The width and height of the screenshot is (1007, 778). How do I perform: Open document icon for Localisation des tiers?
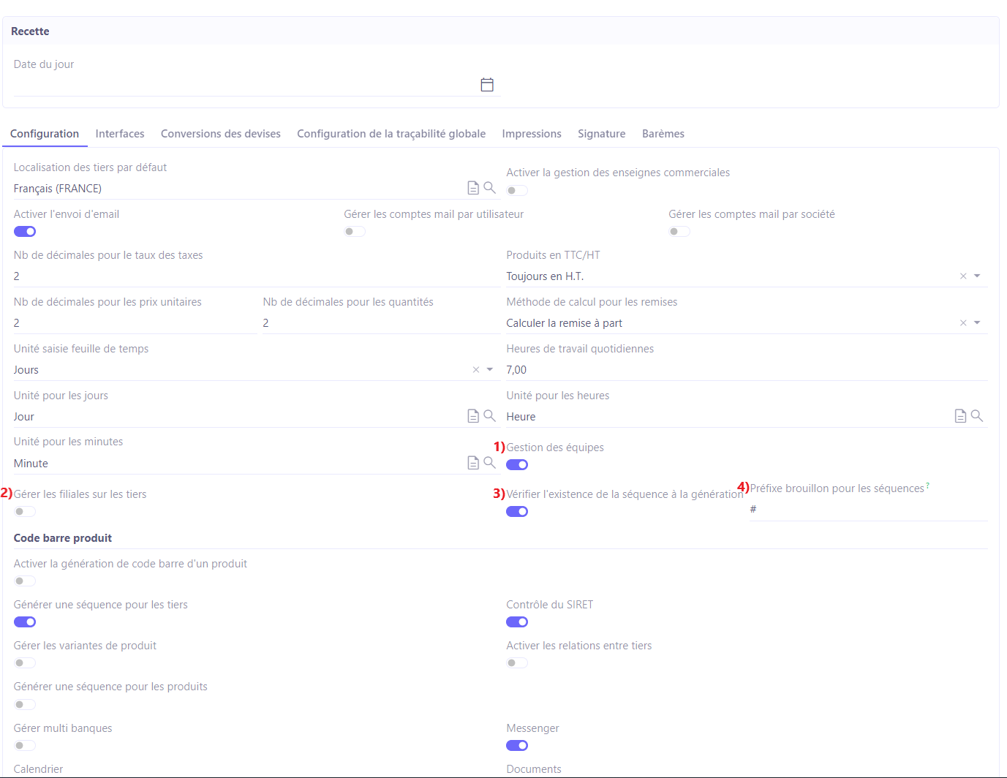click(473, 188)
